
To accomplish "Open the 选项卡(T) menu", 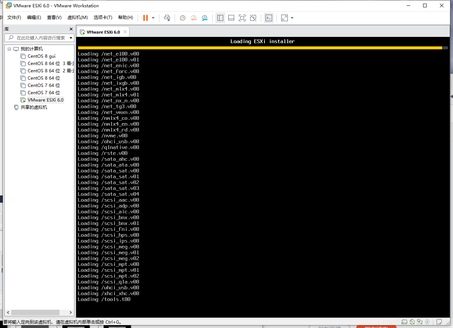I will point(103,18).
